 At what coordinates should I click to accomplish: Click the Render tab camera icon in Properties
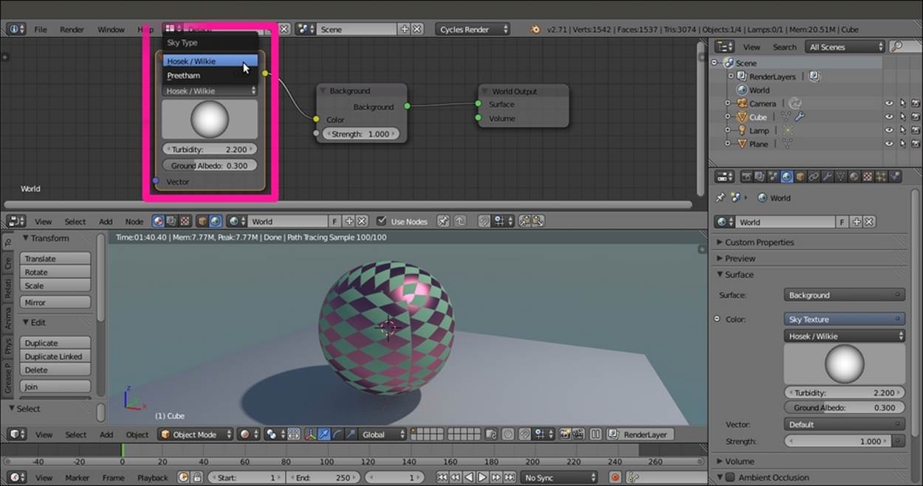[x=746, y=177]
